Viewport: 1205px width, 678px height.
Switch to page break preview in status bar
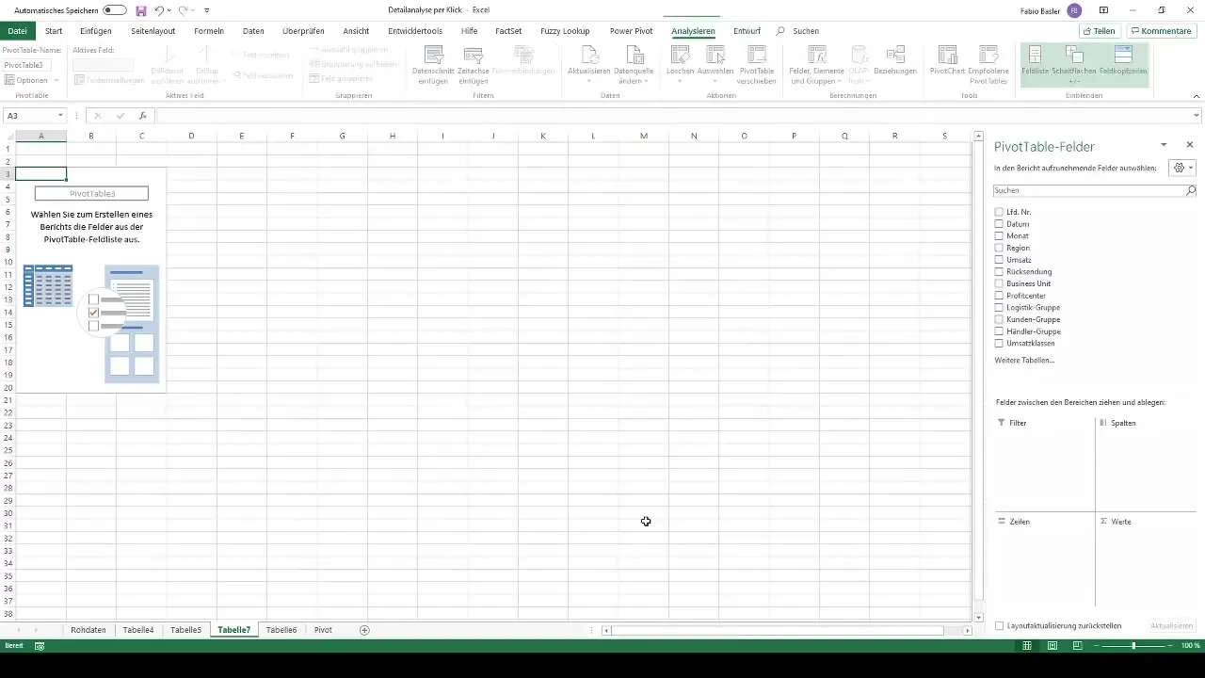(x=1077, y=646)
